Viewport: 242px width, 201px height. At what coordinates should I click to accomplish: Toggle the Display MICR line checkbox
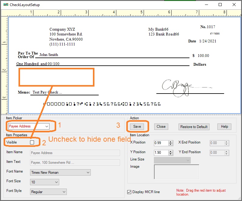coord(130,192)
